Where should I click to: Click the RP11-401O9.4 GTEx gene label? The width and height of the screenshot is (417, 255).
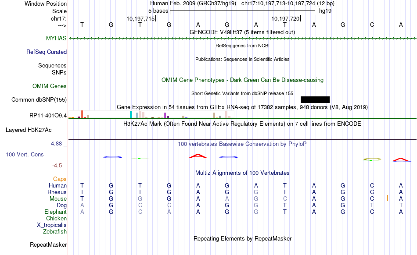click(48, 115)
